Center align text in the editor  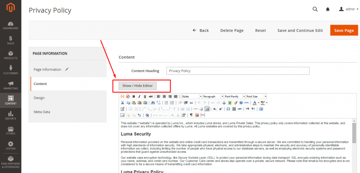[164, 96]
